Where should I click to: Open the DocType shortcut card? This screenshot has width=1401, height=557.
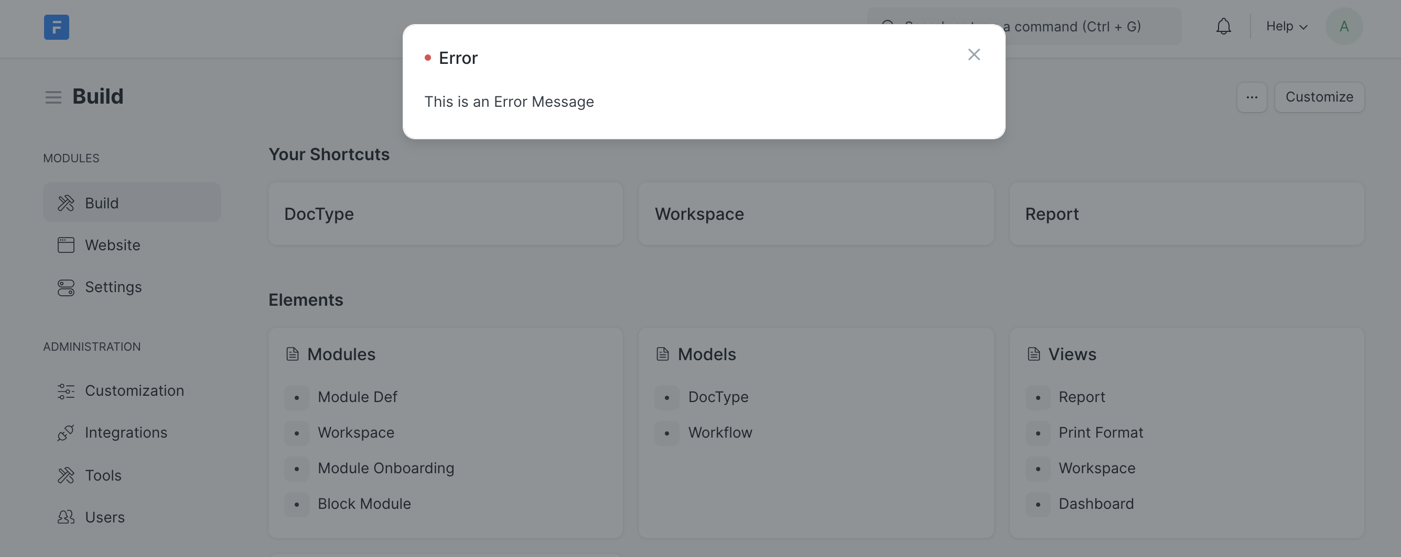point(445,214)
